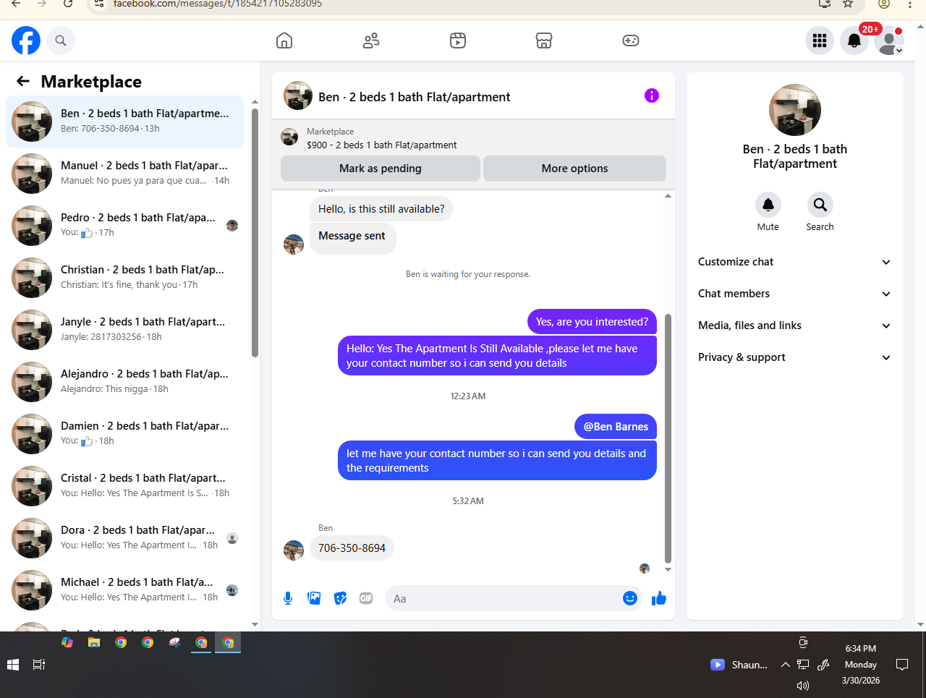The height and width of the screenshot is (698, 926).
Task: Open Christian's apartment conversation
Action: click(x=124, y=277)
